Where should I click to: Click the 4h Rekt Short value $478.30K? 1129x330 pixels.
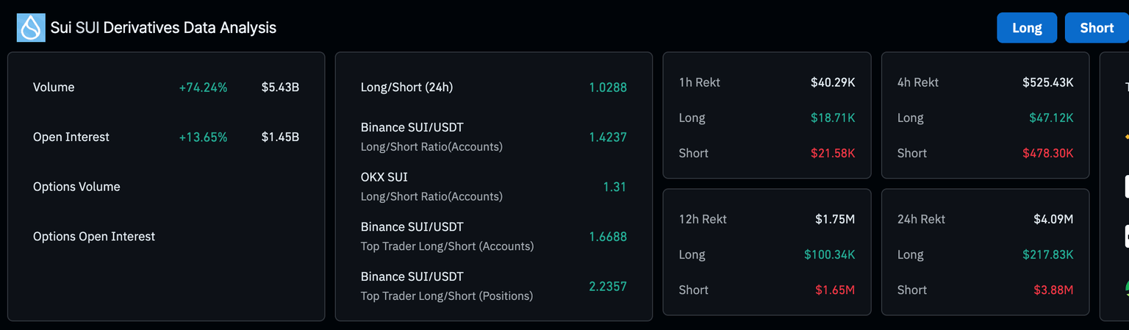click(1047, 154)
